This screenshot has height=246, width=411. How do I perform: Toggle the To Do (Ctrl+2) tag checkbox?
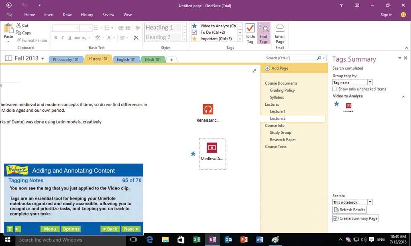point(195,32)
